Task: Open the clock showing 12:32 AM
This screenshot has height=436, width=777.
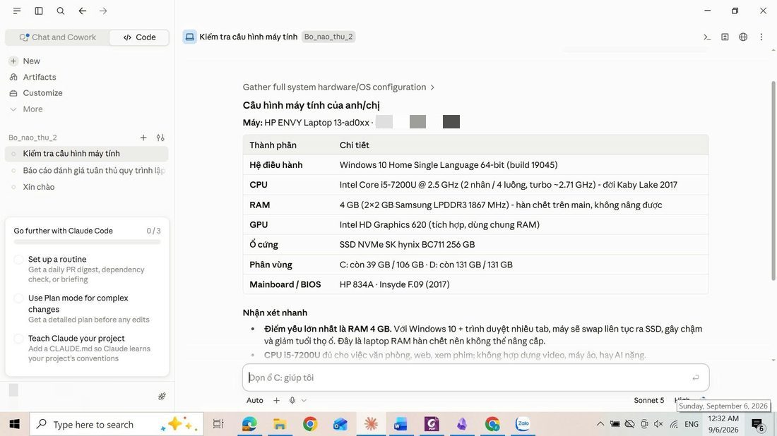Action: pos(723,424)
